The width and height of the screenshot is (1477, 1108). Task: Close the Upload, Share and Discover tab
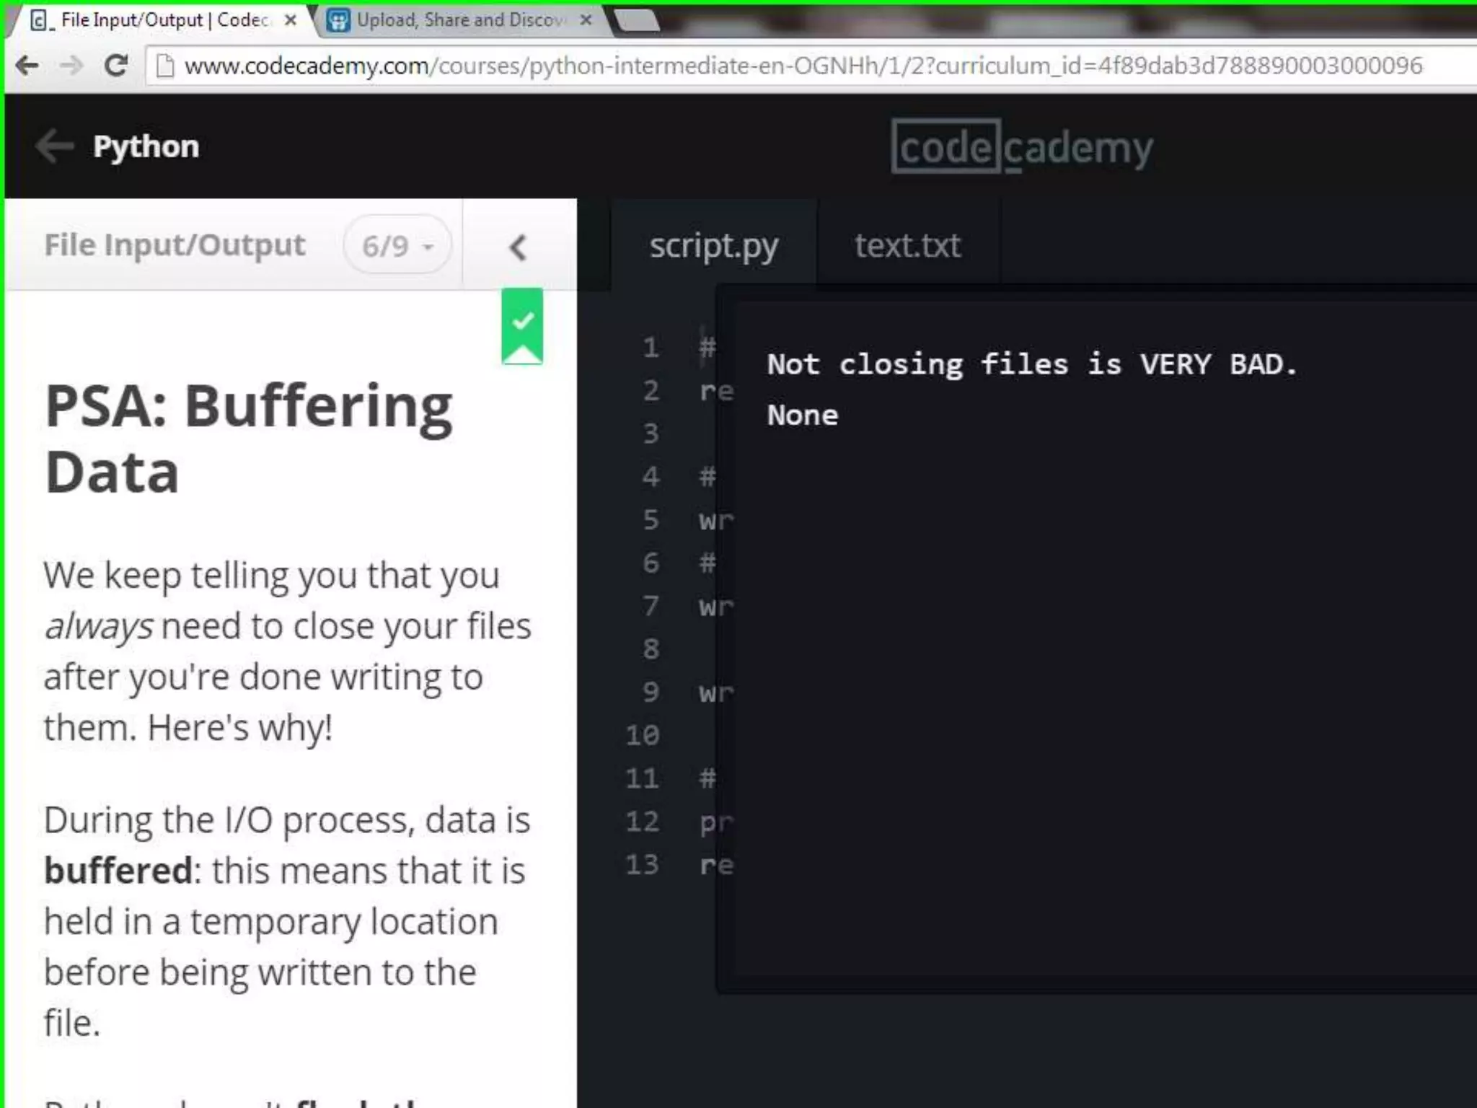[586, 20]
